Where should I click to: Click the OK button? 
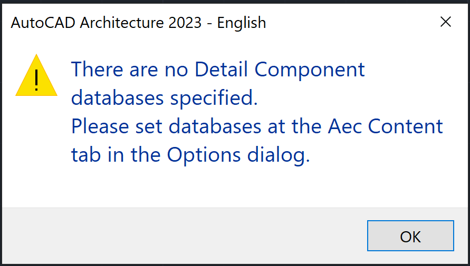tap(410, 236)
